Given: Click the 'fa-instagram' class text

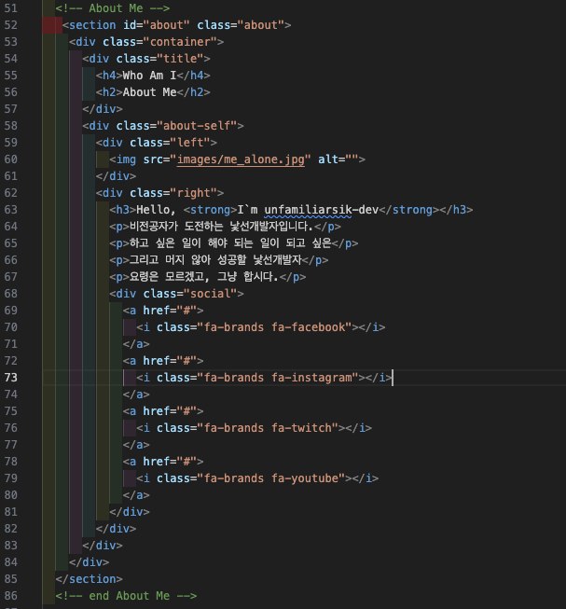Looking at the screenshot, I should pyautogui.click(x=311, y=378).
